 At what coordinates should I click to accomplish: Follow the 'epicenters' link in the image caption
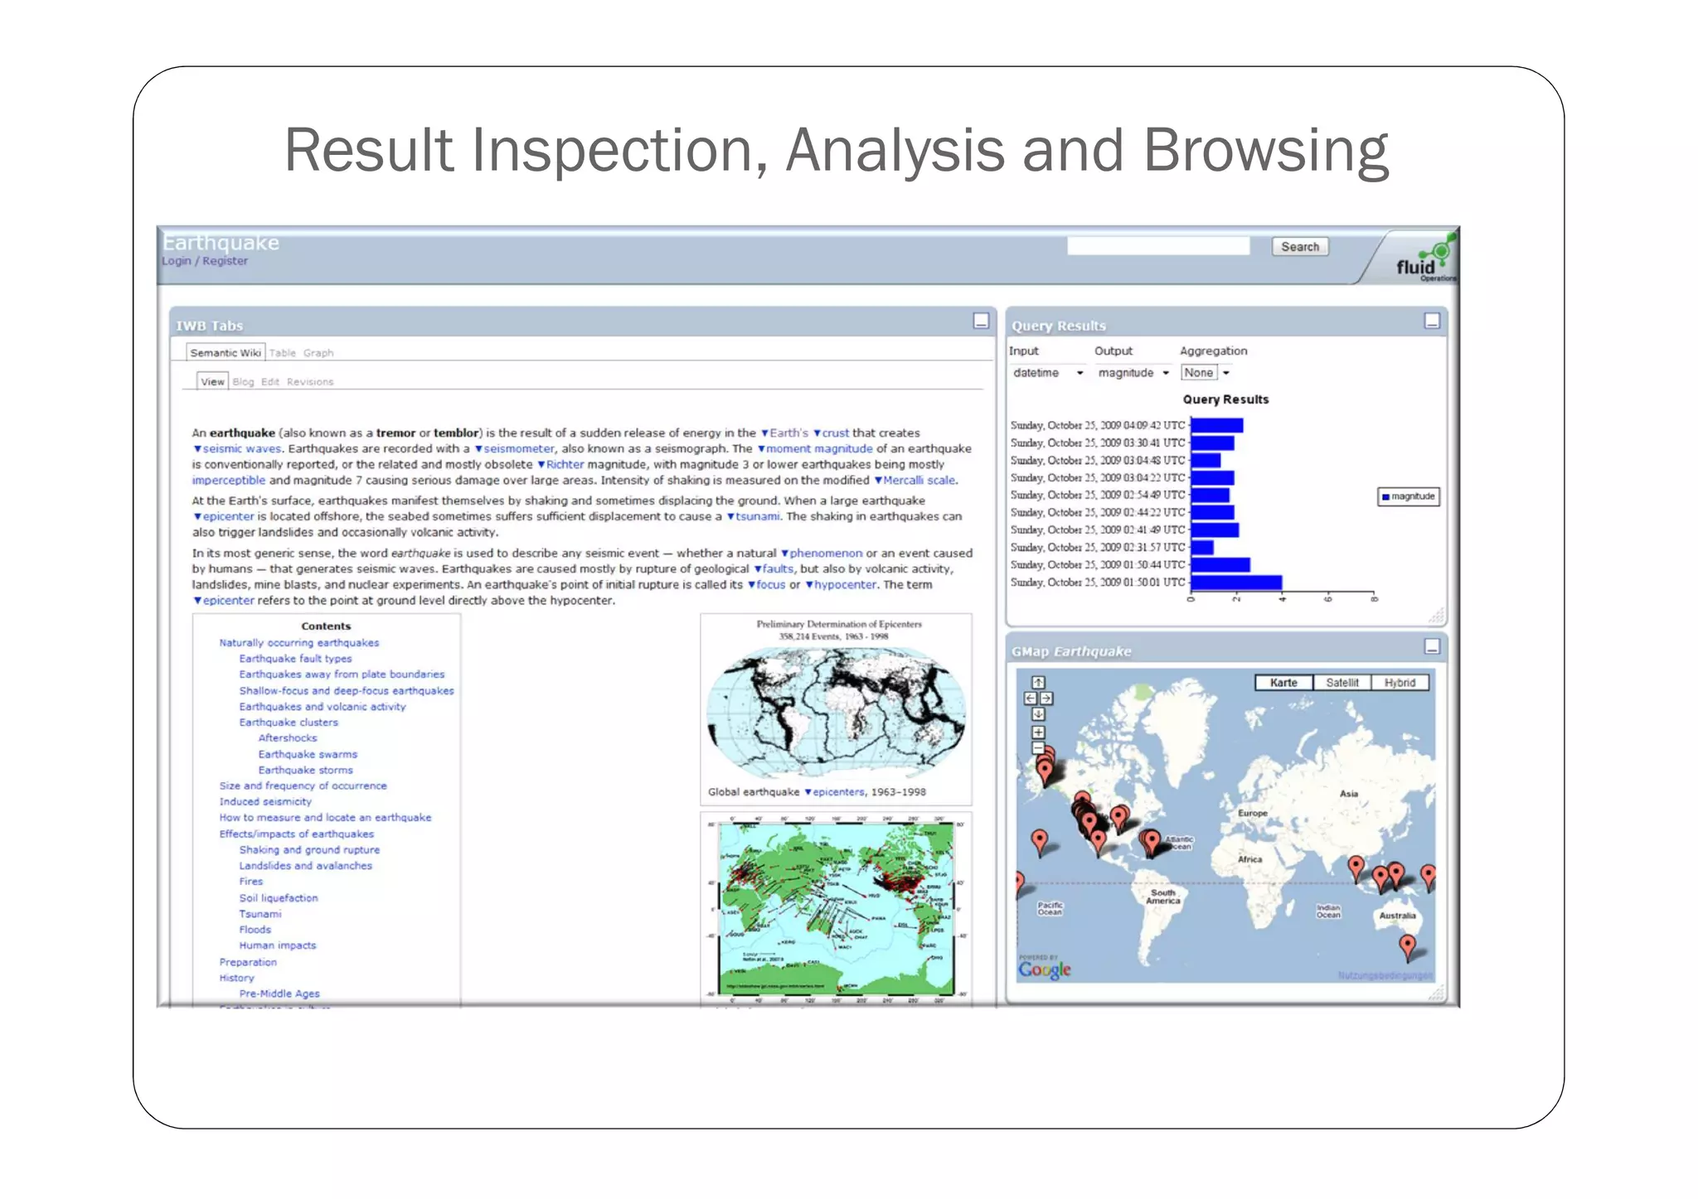pyautogui.click(x=835, y=792)
